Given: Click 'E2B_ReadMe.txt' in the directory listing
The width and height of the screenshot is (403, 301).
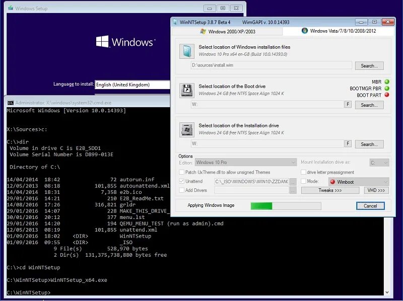Looking at the screenshot, I should click(x=142, y=198).
